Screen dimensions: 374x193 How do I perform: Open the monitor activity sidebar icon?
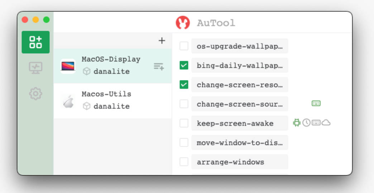[x=35, y=68]
